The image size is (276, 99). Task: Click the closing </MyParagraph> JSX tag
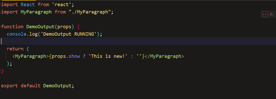(164, 56)
